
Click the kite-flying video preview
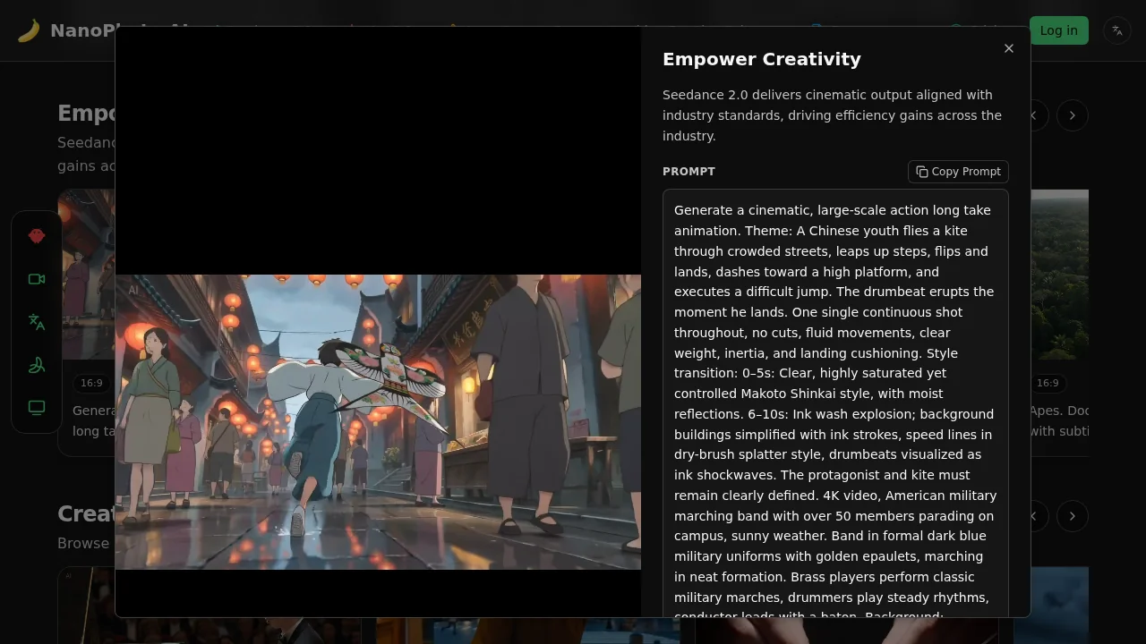(378, 421)
